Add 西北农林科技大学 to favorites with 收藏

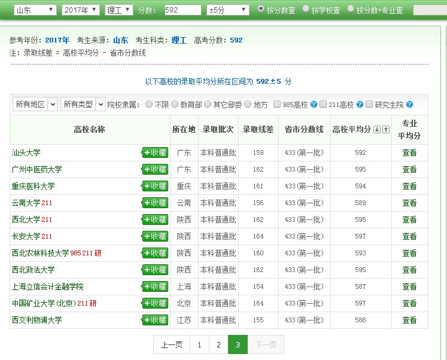coord(155,253)
